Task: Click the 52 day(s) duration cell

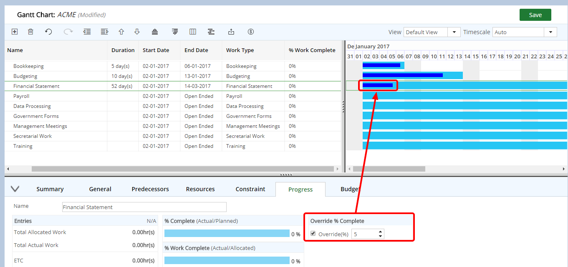Action: [123, 86]
